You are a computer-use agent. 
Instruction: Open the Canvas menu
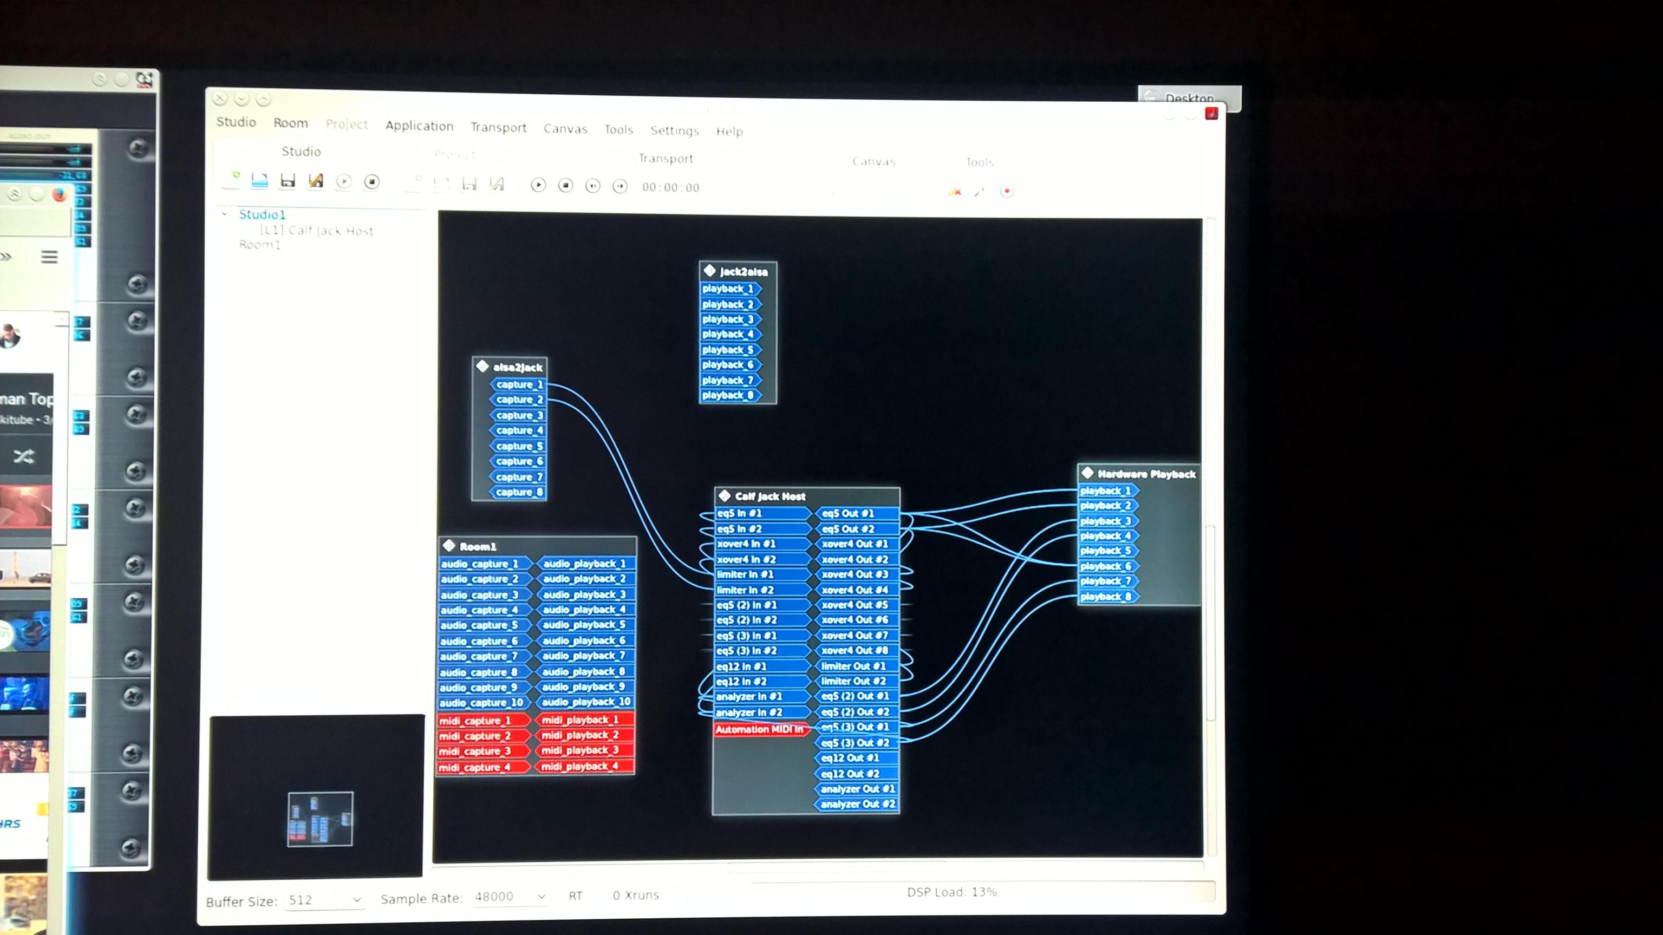point(565,128)
